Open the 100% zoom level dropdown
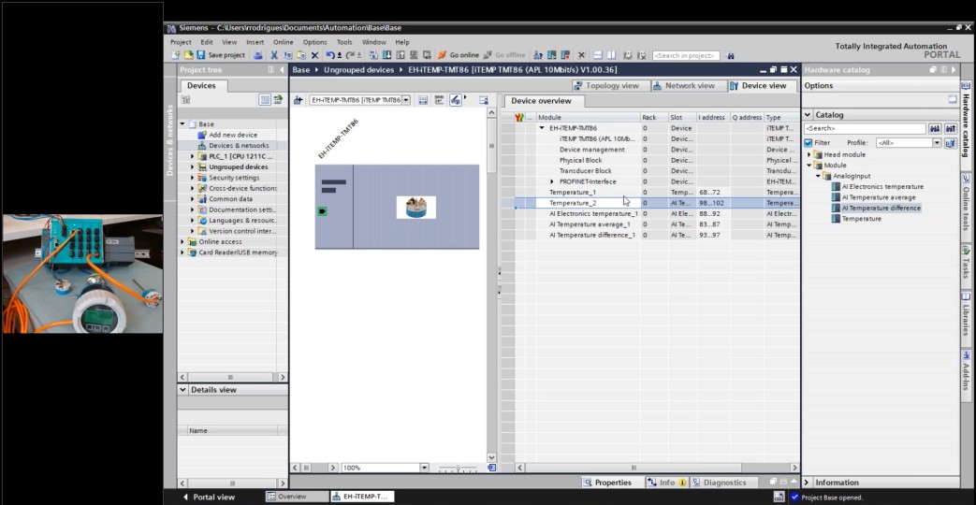This screenshot has width=976, height=505. 424,467
